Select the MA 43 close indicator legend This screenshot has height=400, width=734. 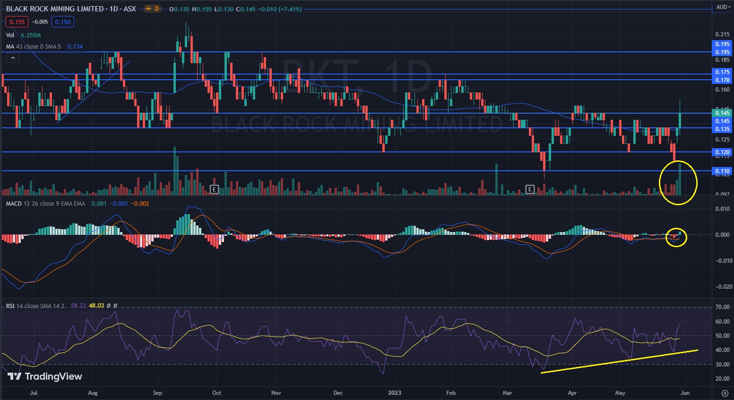pyautogui.click(x=34, y=46)
